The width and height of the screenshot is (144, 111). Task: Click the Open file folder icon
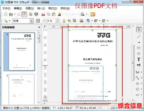tap(11, 14)
